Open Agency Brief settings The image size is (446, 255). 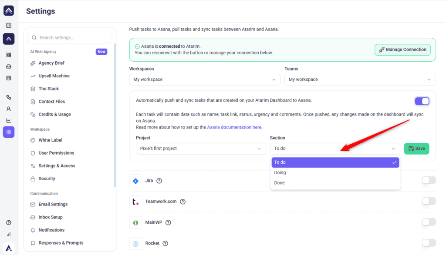[51, 63]
